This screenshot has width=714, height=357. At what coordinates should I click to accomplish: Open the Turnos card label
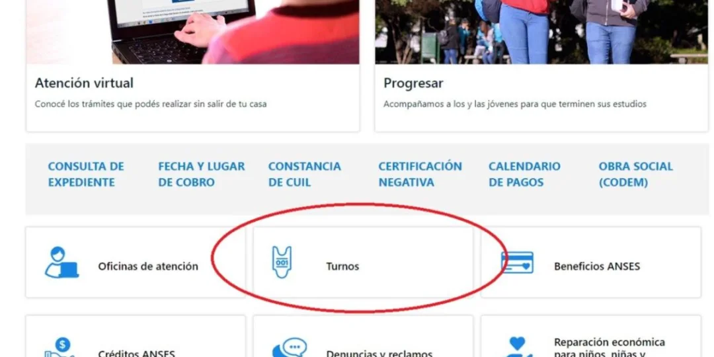point(342,266)
